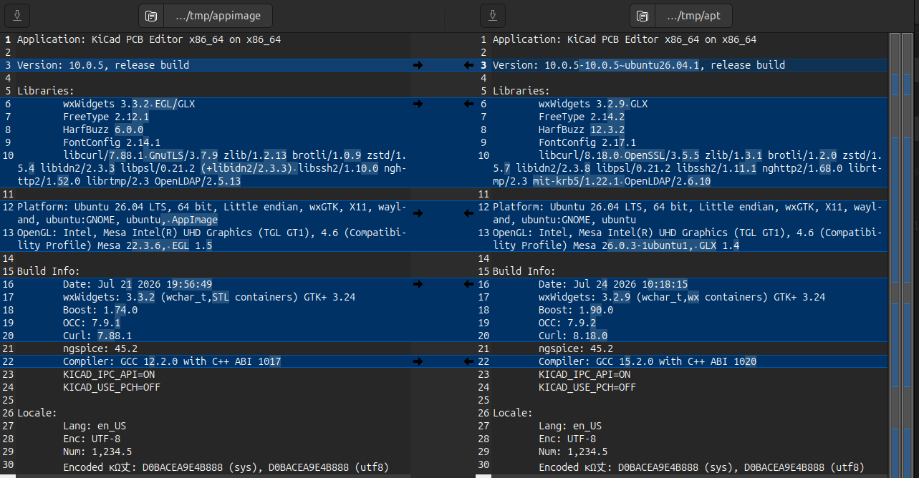Click 'HarfBuzz 12.3.2' line
The image size is (919, 478).
click(582, 130)
